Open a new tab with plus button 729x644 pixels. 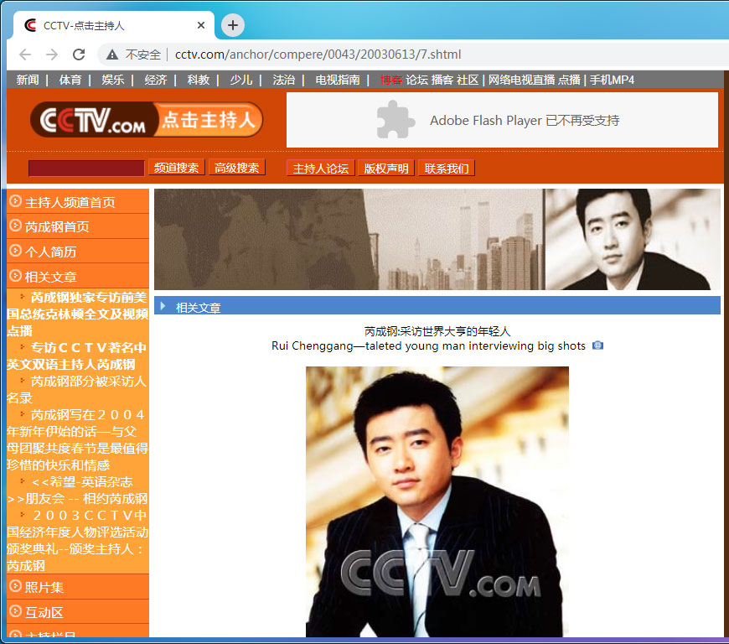(x=233, y=25)
